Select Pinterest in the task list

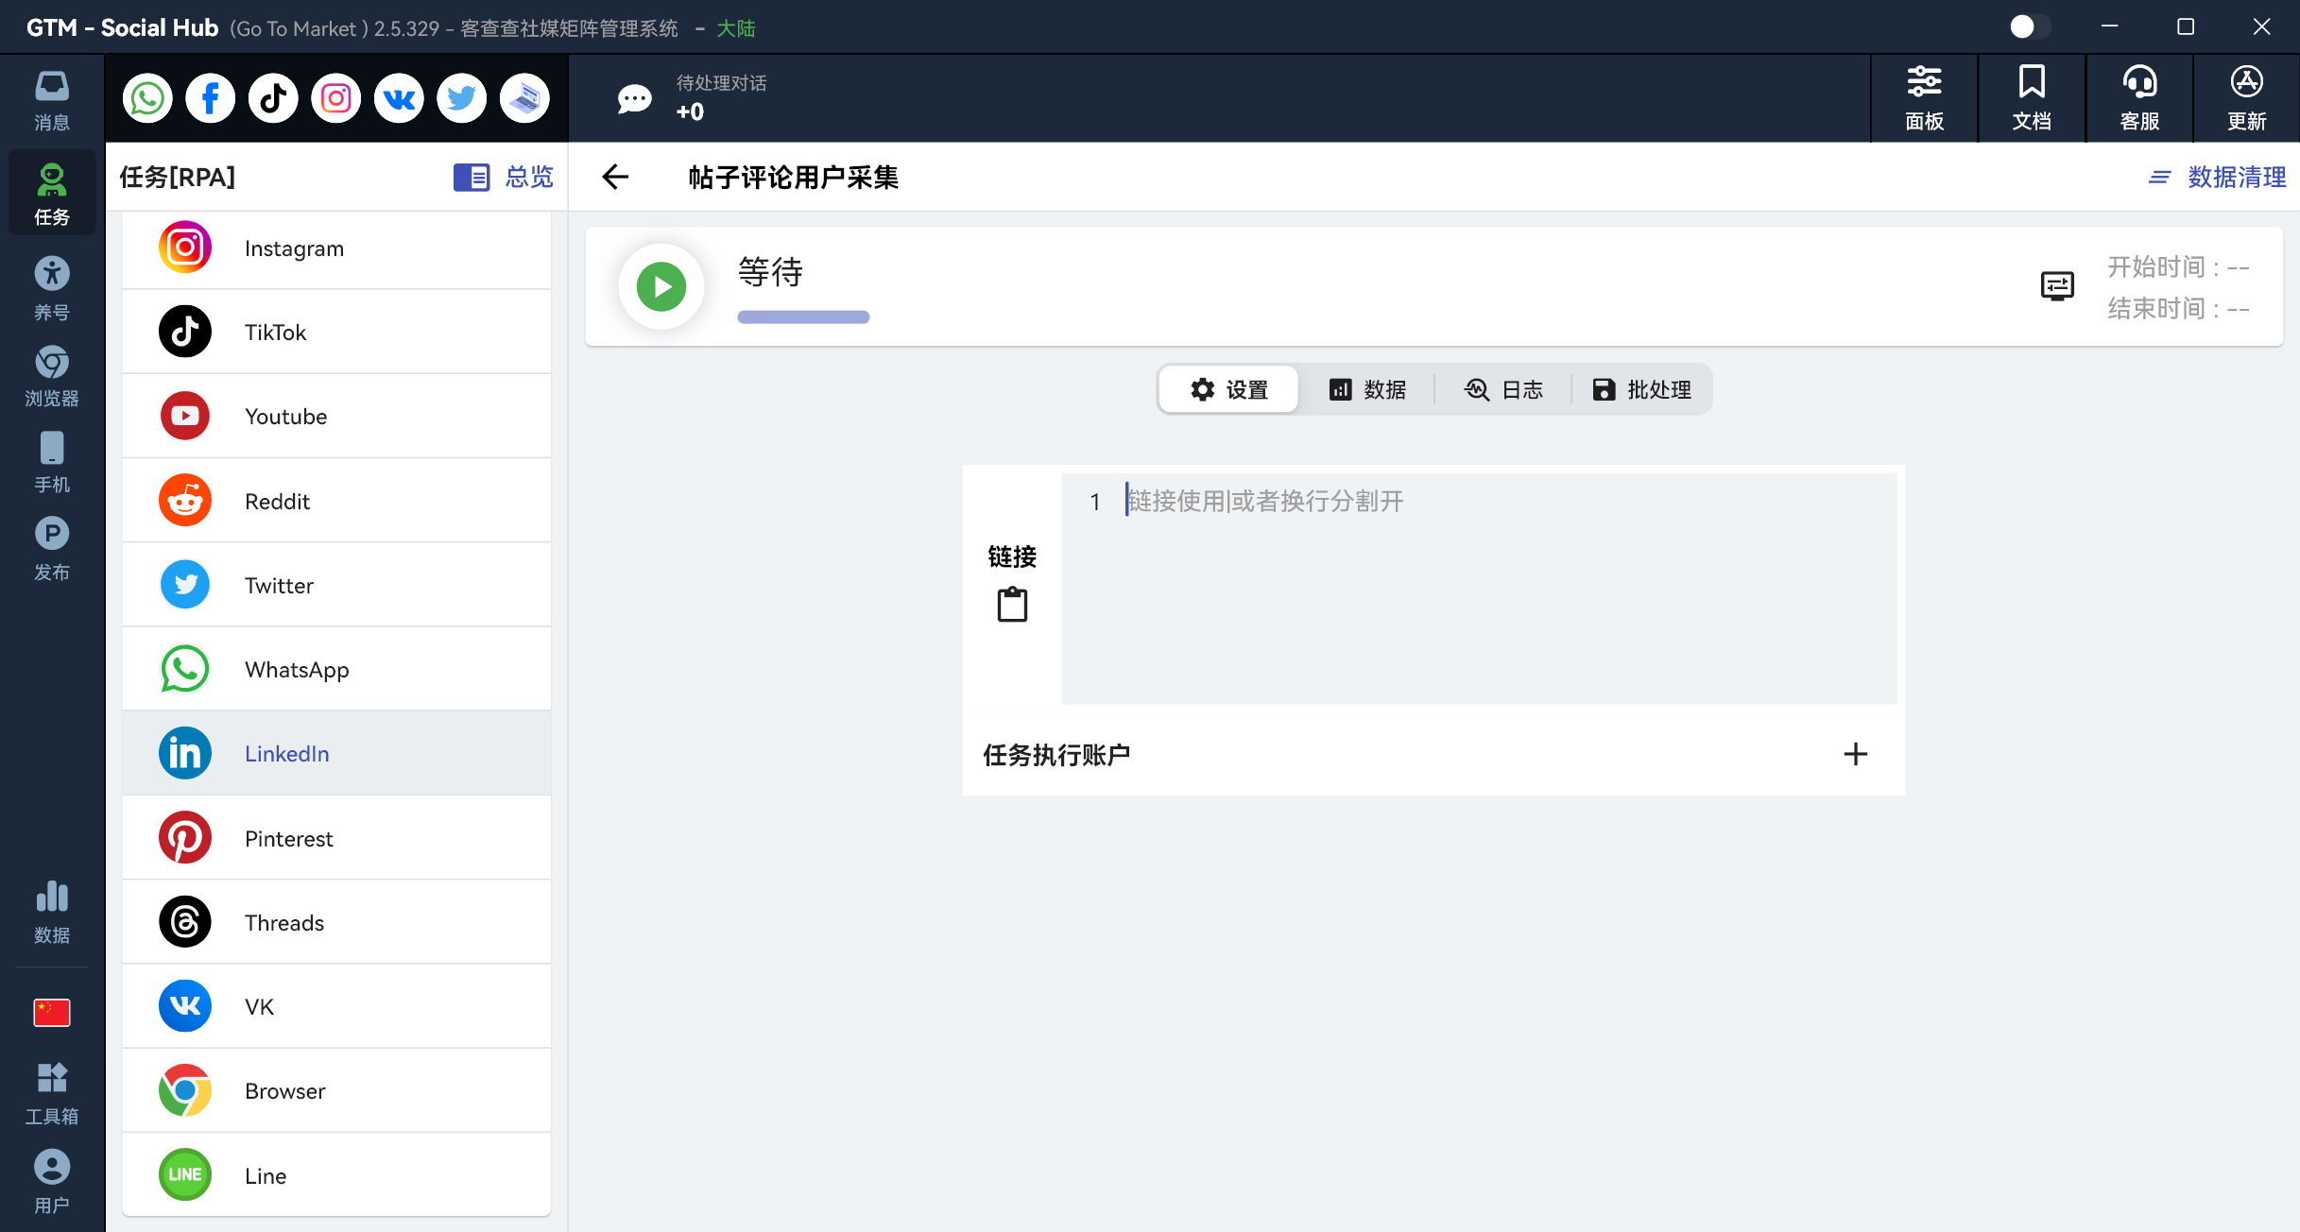tap(336, 838)
